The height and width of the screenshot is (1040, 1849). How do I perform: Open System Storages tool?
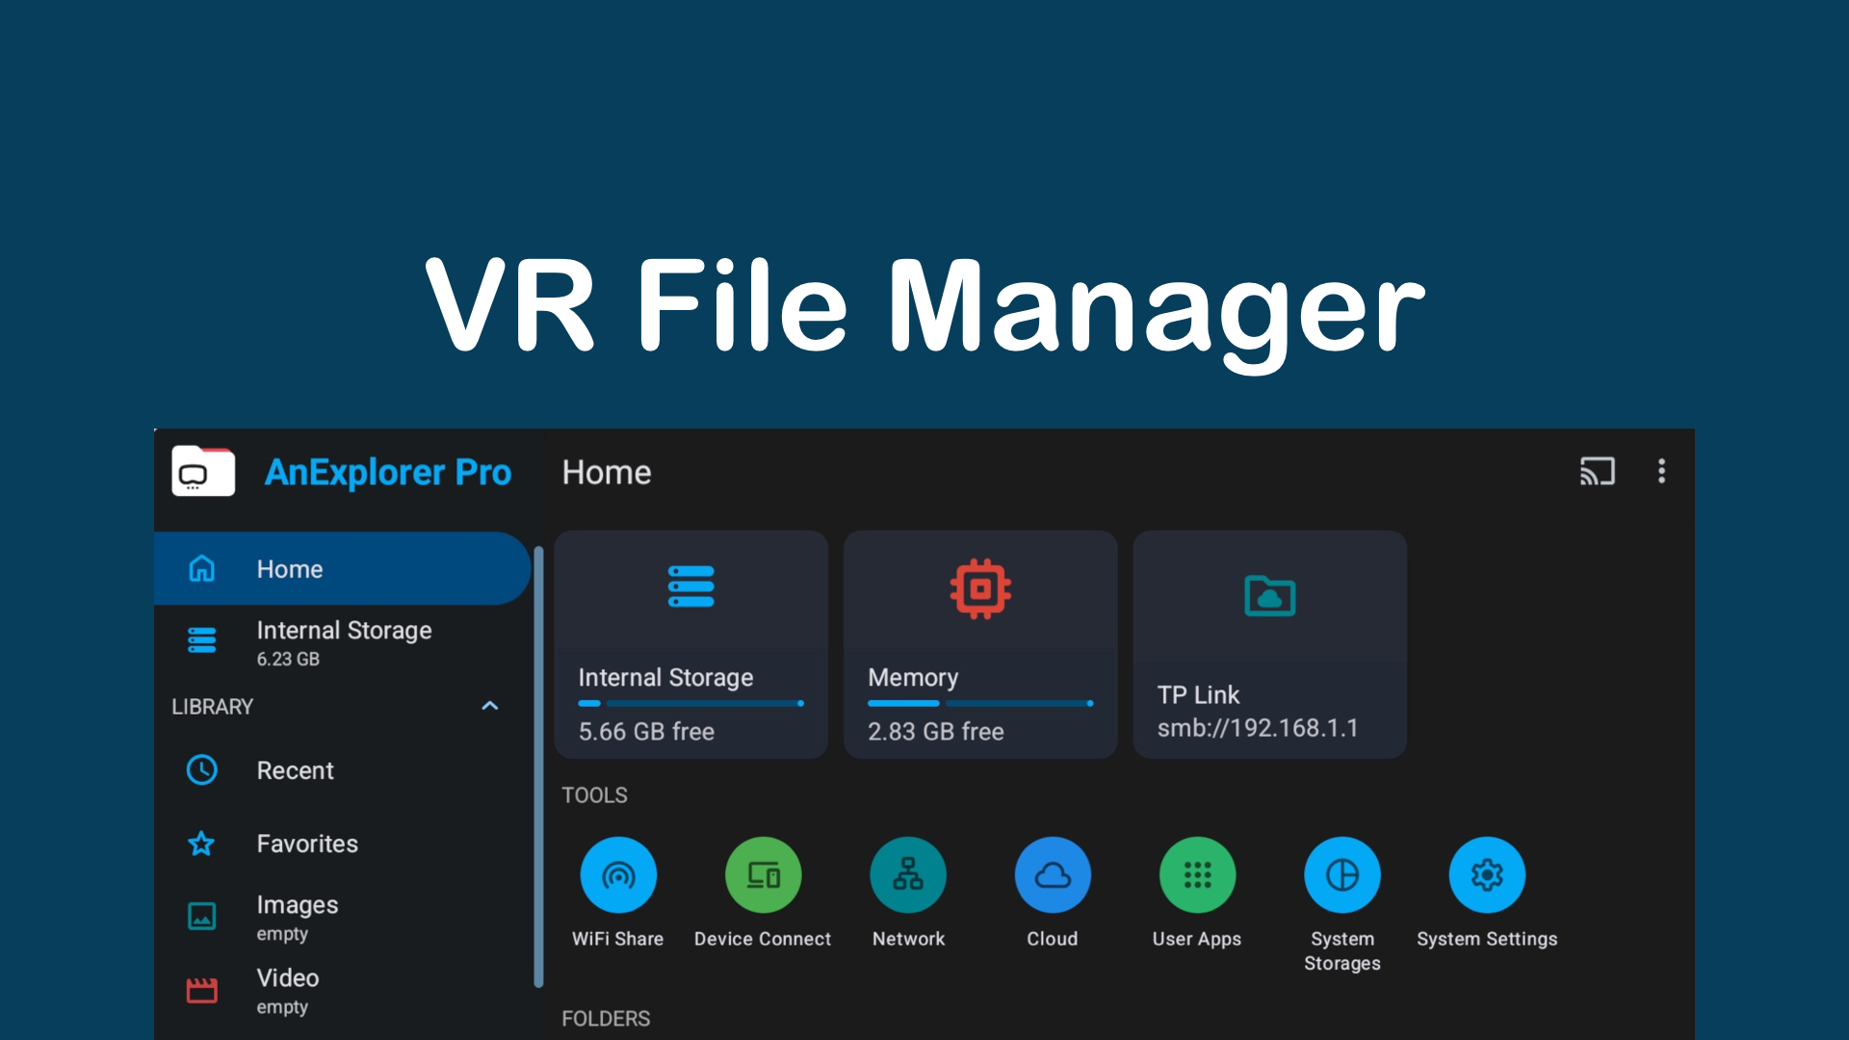click(1341, 875)
